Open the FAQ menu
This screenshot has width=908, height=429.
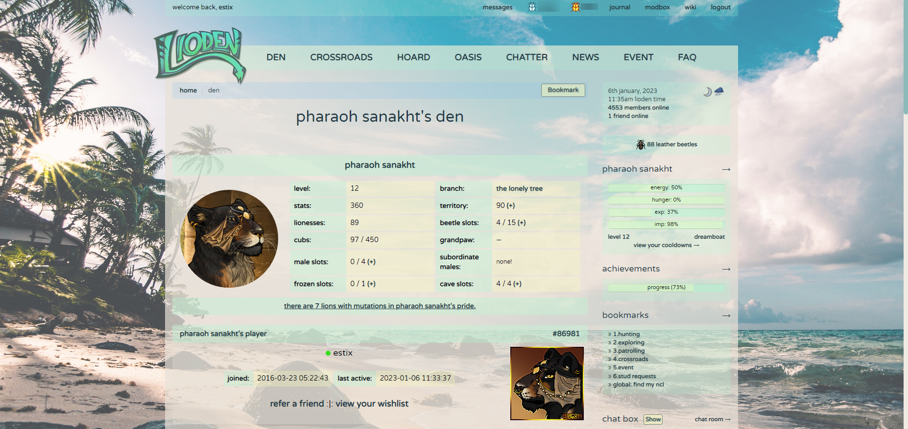click(x=687, y=57)
